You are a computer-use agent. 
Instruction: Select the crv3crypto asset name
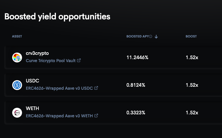pos(37,53)
